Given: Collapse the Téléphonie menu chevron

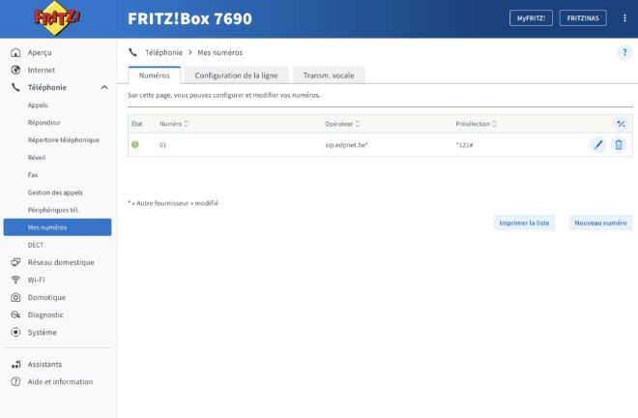Looking at the screenshot, I should click(x=103, y=87).
